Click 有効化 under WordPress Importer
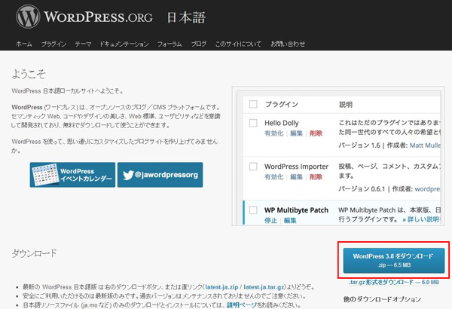The width and height of the screenshot is (452, 309). tap(274, 177)
